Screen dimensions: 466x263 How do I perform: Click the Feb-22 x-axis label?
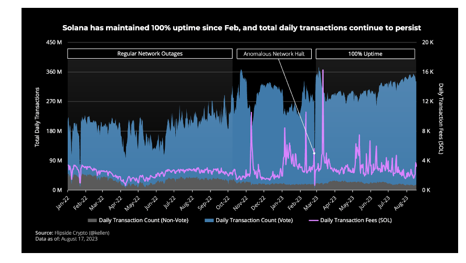pyautogui.click(x=80, y=203)
